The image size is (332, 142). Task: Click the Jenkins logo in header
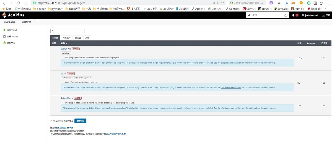14,15
